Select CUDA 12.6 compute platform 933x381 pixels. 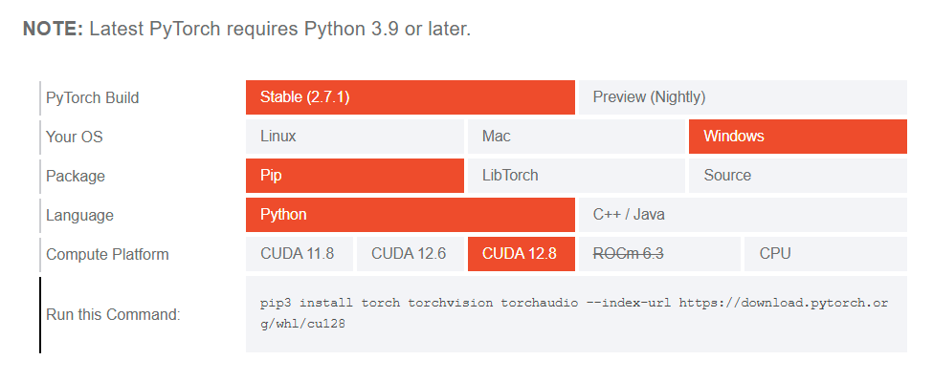410,254
